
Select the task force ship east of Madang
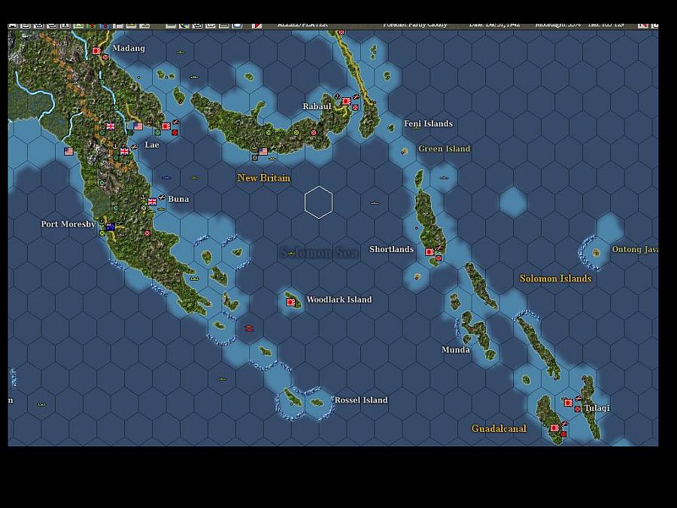181,52
